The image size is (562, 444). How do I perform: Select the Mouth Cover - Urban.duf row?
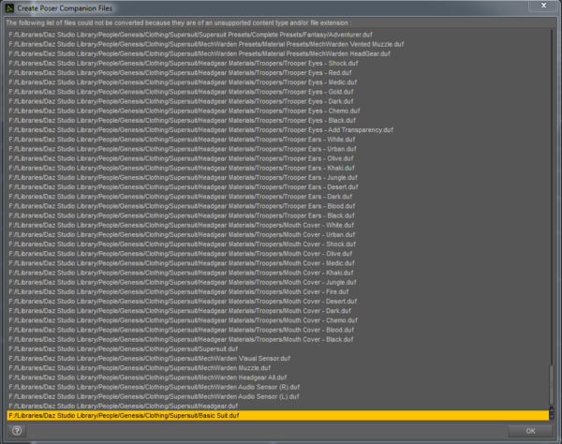click(x=278, y=235)
